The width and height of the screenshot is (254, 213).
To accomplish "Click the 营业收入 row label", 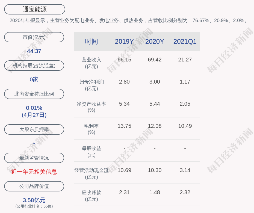I will point(91,63).
